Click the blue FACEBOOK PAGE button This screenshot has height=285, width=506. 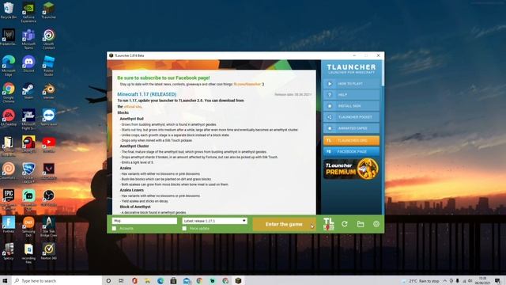tap(351, 151)
